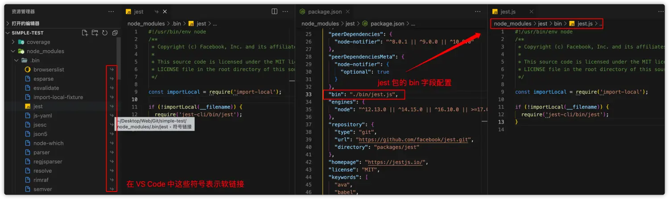669x199 pixels.
Task: Click line 13 closing brace in jest.js
Action: tap(516, 122)
